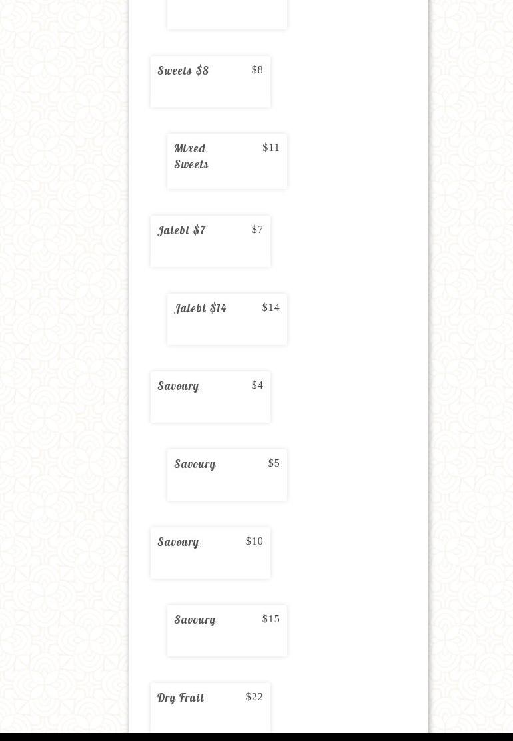Click the $4 price label
This screenshot has height=741, width=513.
[257, 385]
